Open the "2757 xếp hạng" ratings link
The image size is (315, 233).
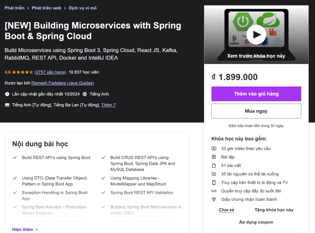[50, 72]
